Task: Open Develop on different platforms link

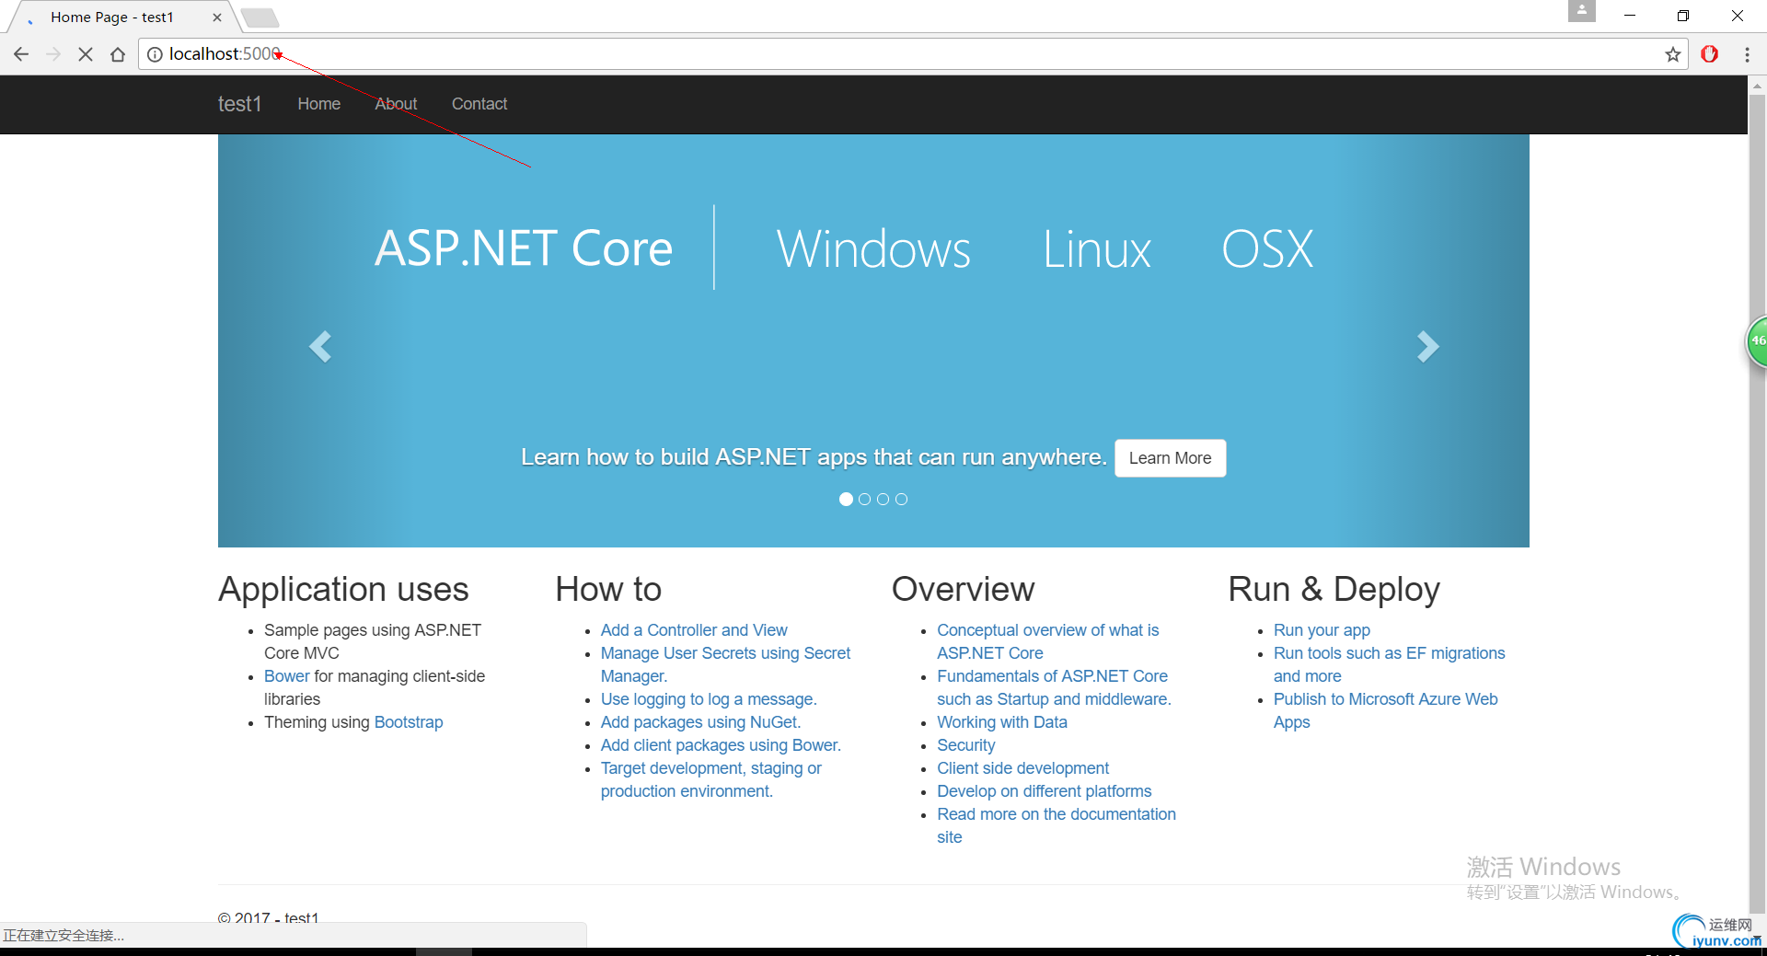Action: (x=1044, y=791)
